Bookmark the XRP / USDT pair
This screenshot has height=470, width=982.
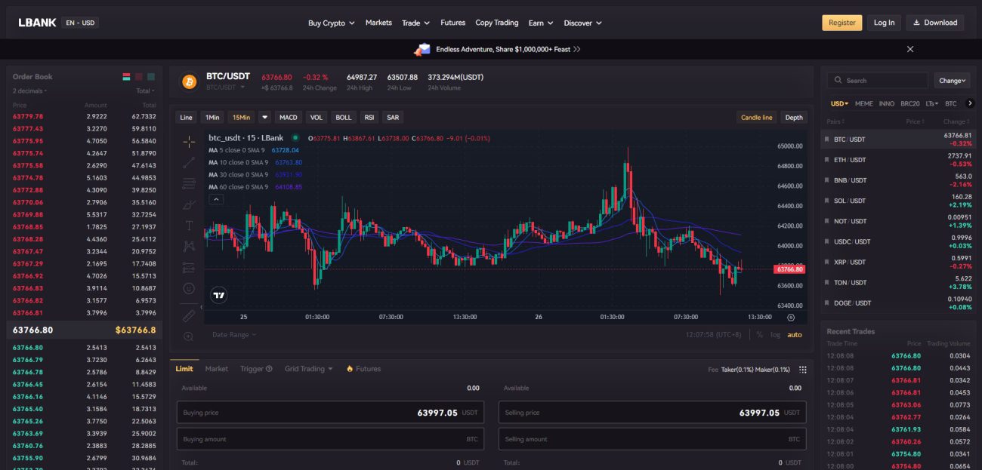pyautogui.click(x=827, y=262)
